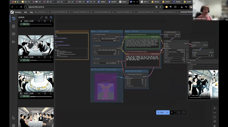Collapse the Load Diffusion Model node

(93, 35)
